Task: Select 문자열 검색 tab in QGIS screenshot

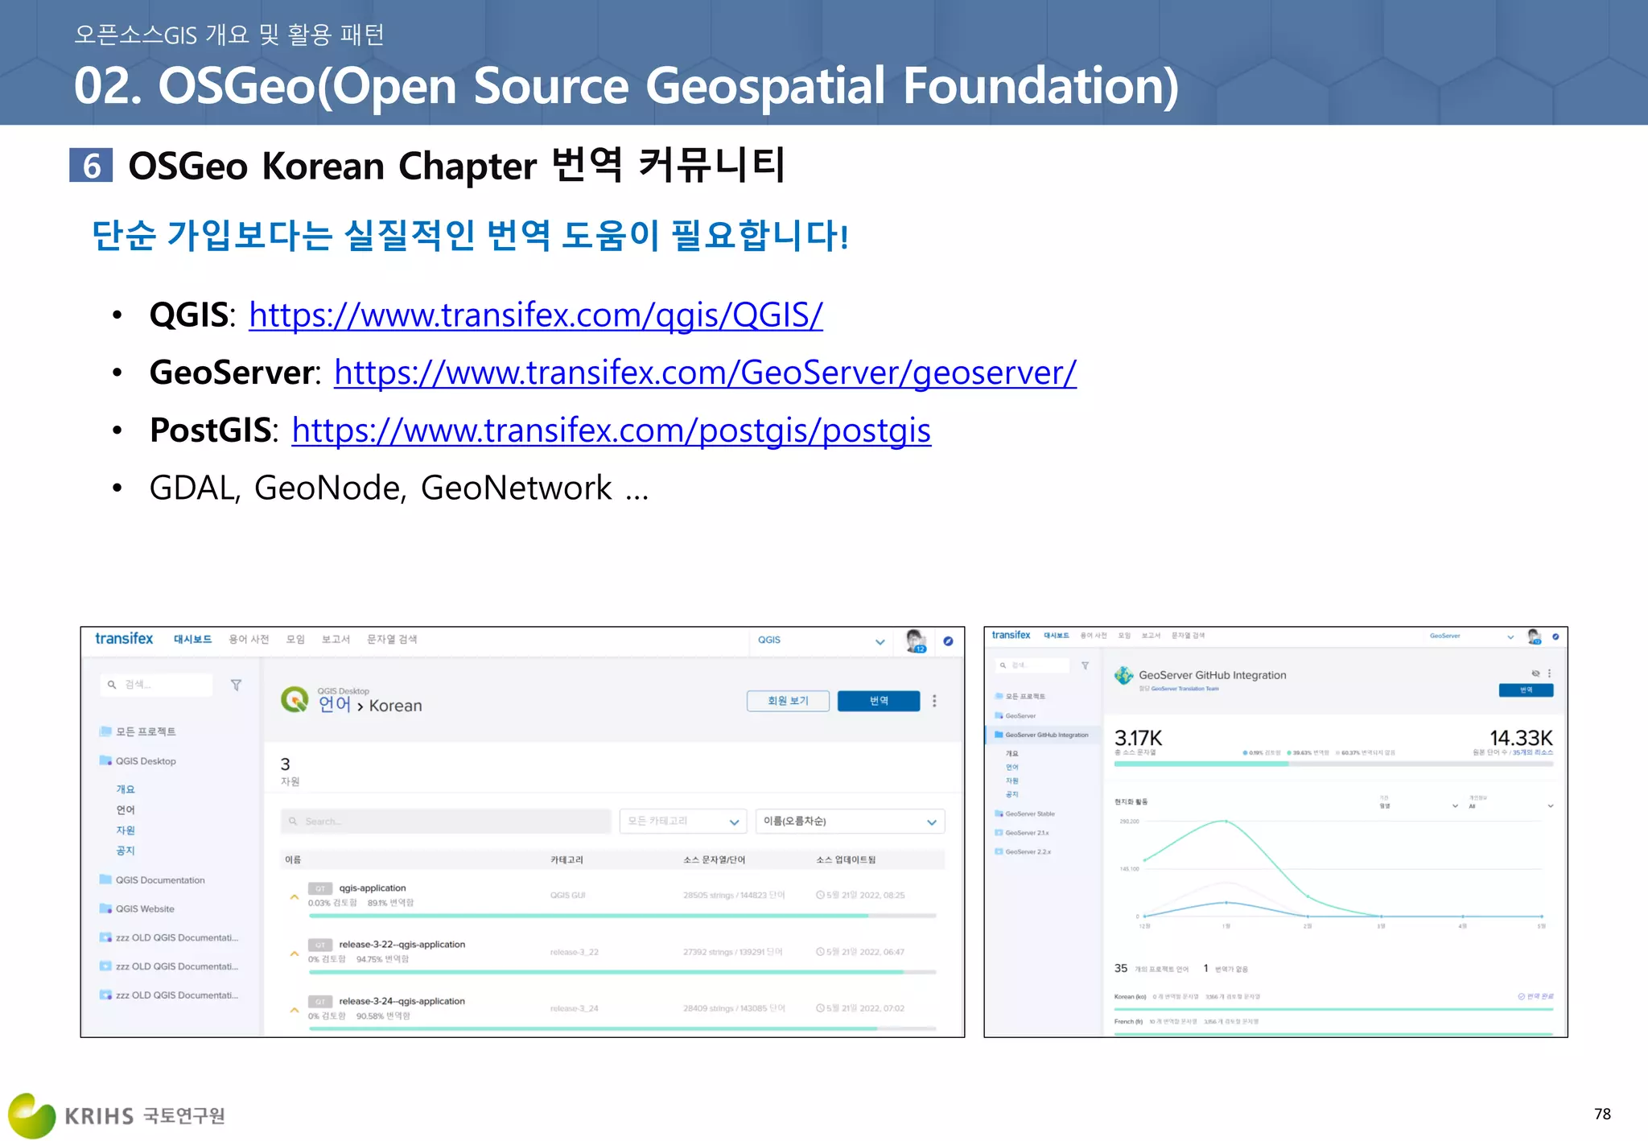Action: point(392,639)
